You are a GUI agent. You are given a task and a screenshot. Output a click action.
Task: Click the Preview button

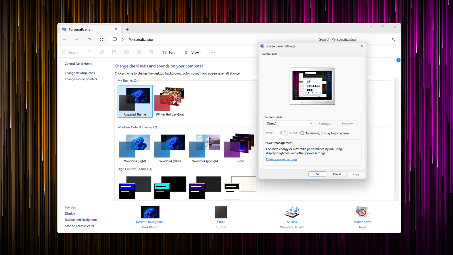point(347,124)
